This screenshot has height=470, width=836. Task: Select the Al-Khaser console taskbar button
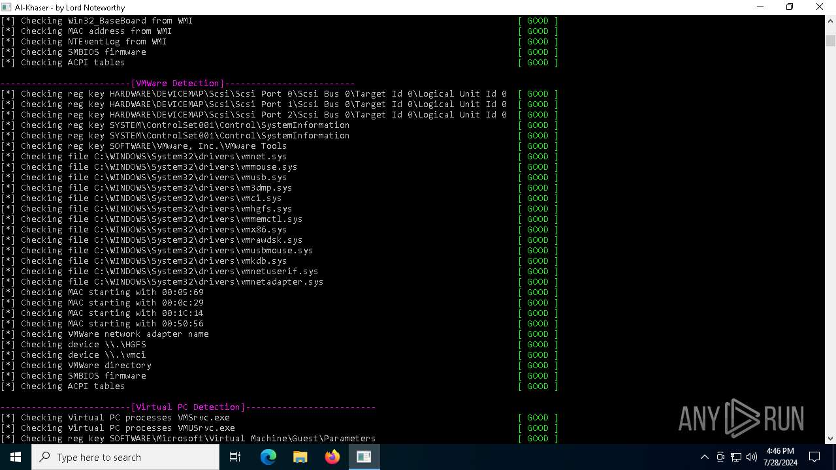tap(364, 457)
